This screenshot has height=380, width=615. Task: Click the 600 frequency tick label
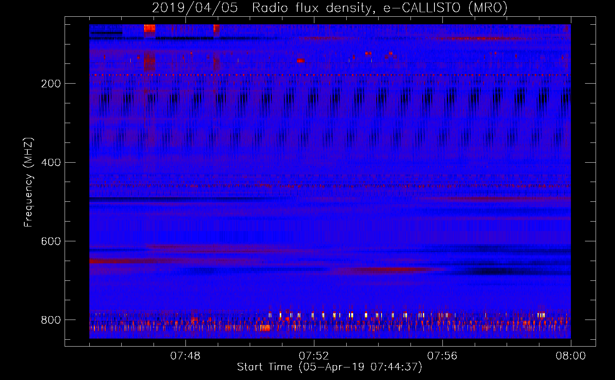(51, 241)
